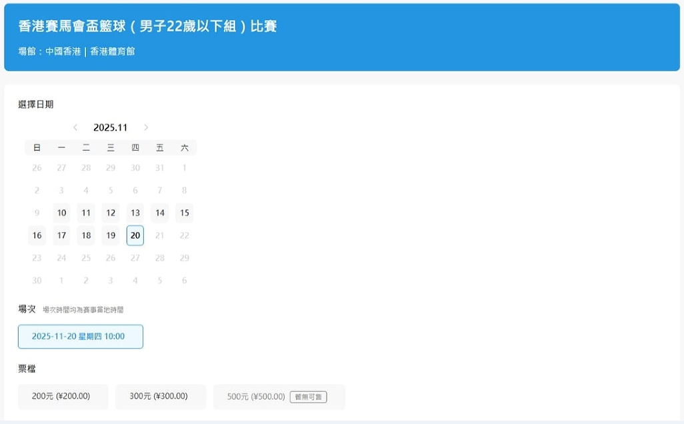Select November 18 date cell
The image size is (684, 424).
point(86,235)
